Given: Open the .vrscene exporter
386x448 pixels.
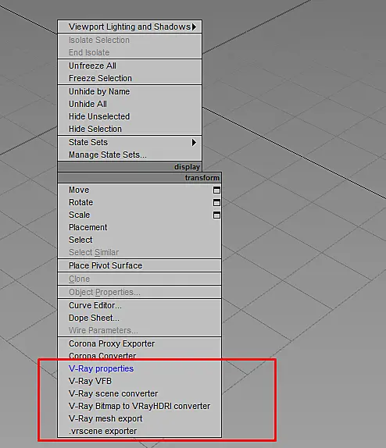Looking at the screenshot, I should (x=139, y=431).
